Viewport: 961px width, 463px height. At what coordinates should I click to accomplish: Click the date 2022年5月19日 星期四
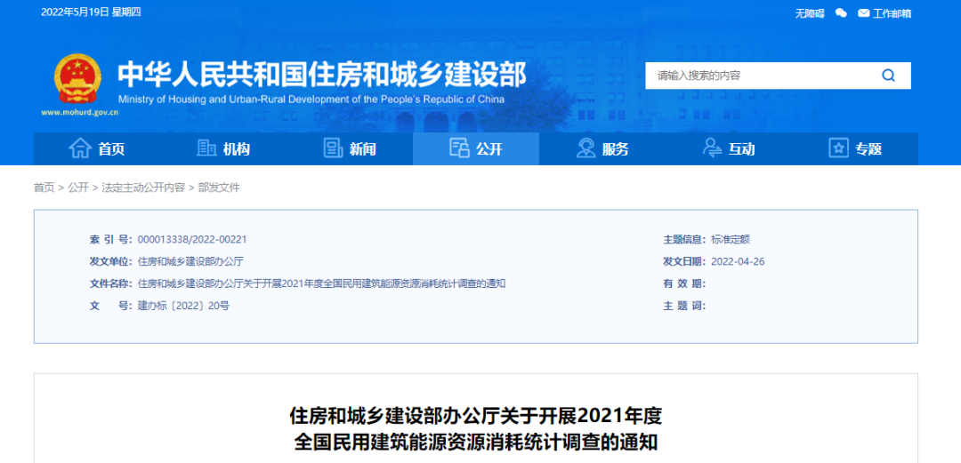click(x=91, y=12)
